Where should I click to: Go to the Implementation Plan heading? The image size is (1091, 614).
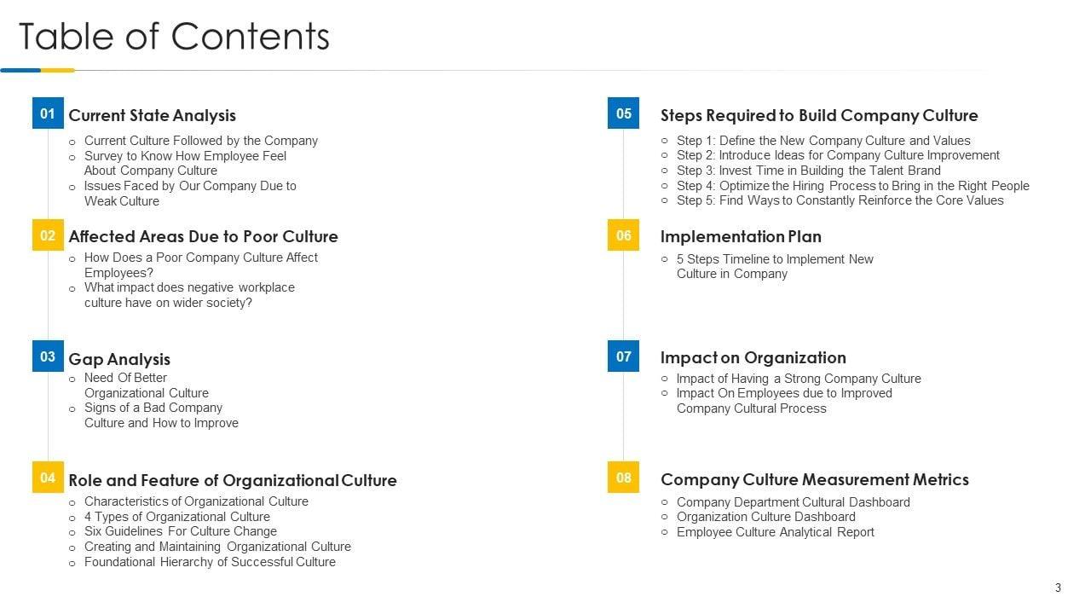741,236
